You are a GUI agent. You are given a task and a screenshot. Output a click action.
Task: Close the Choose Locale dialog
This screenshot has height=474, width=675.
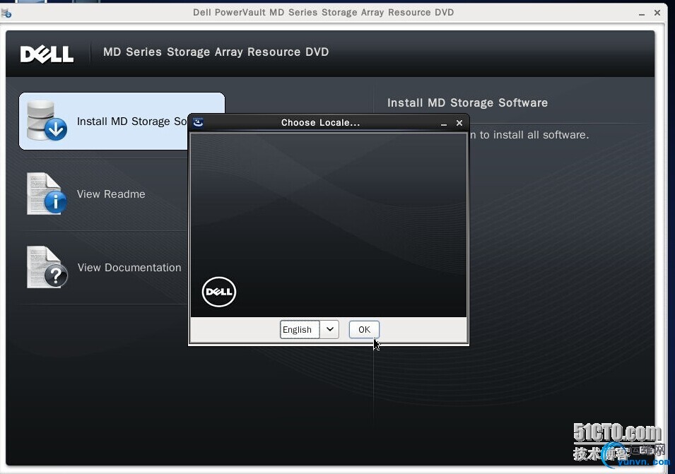pyautogui.click(x=459, y=123)
